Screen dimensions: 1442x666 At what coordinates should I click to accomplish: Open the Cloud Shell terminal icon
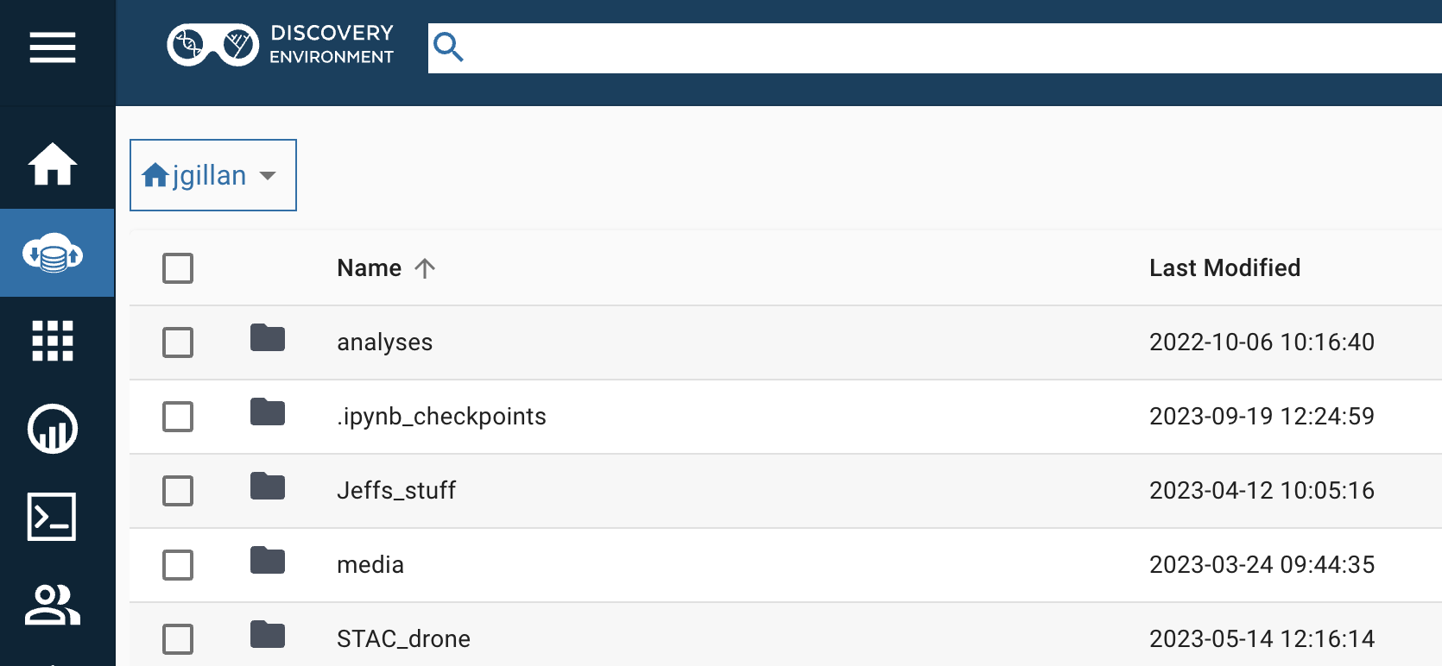pos(52,517)
